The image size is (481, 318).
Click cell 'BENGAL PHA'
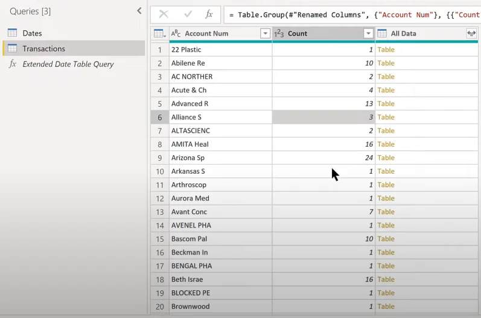(x=220, y=266)
